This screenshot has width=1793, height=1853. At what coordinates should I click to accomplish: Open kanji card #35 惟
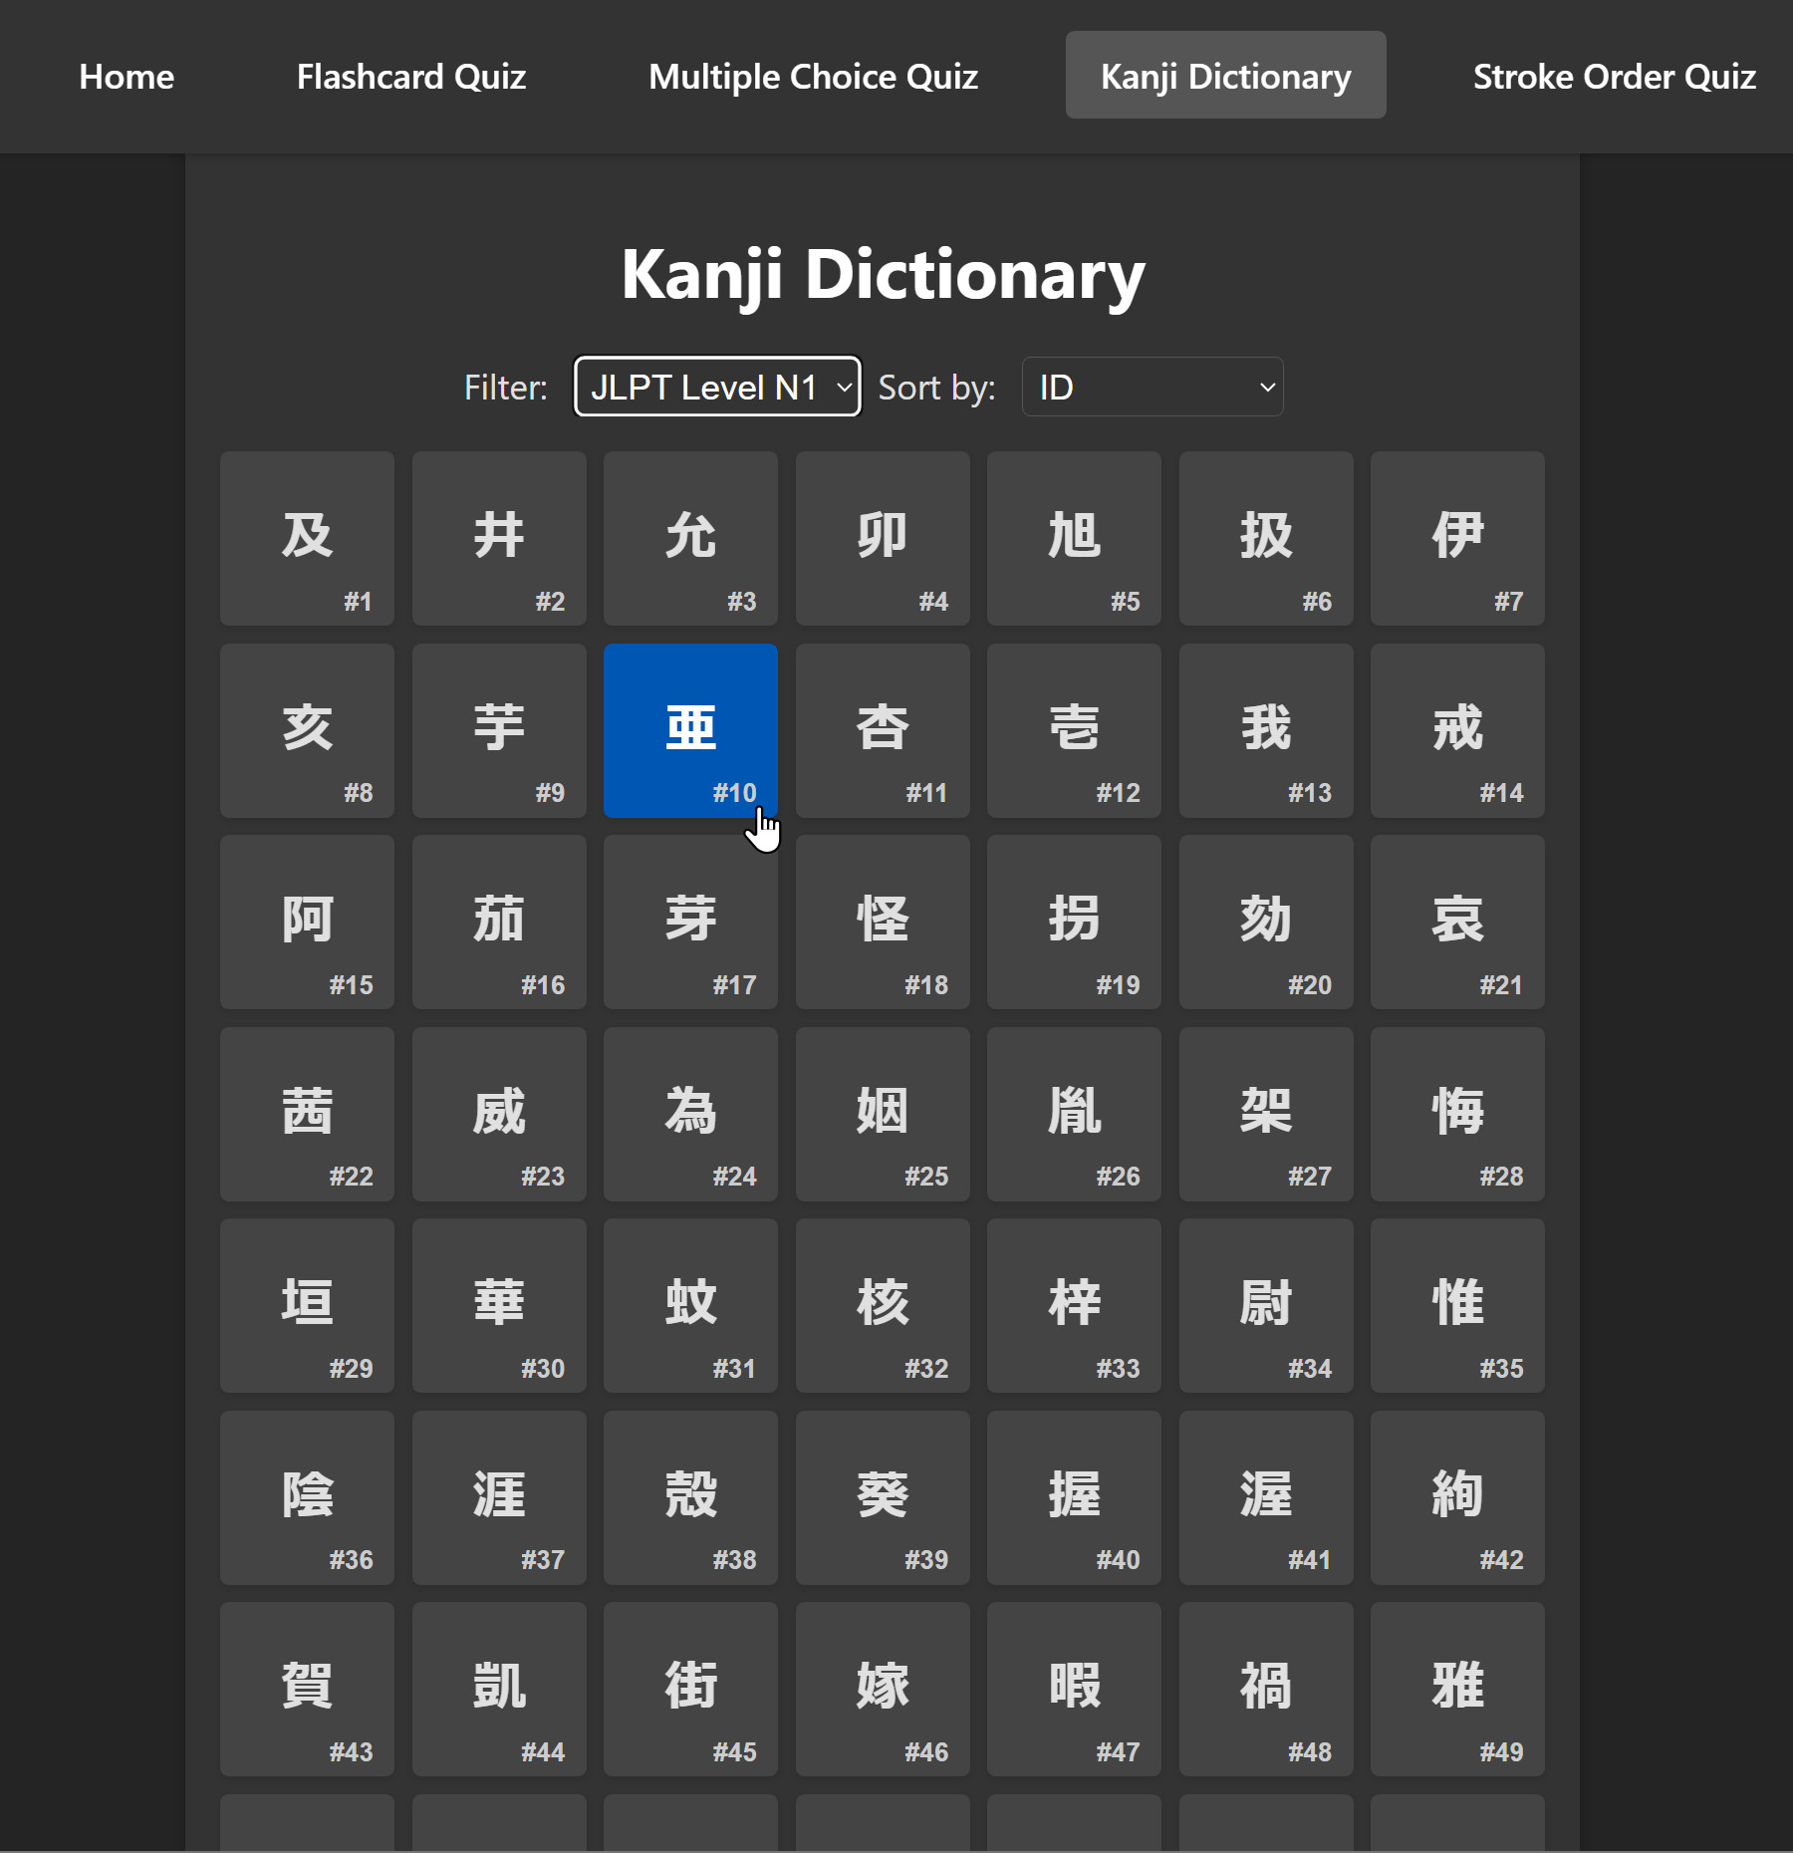pyautogui.click(x=1457, y=1306)
